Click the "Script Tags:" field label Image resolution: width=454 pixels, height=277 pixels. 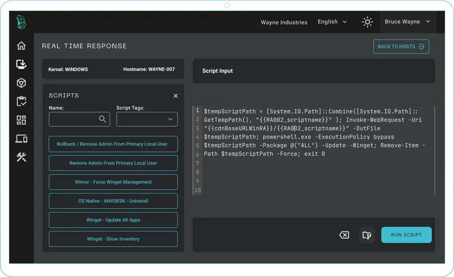(130, 108)
